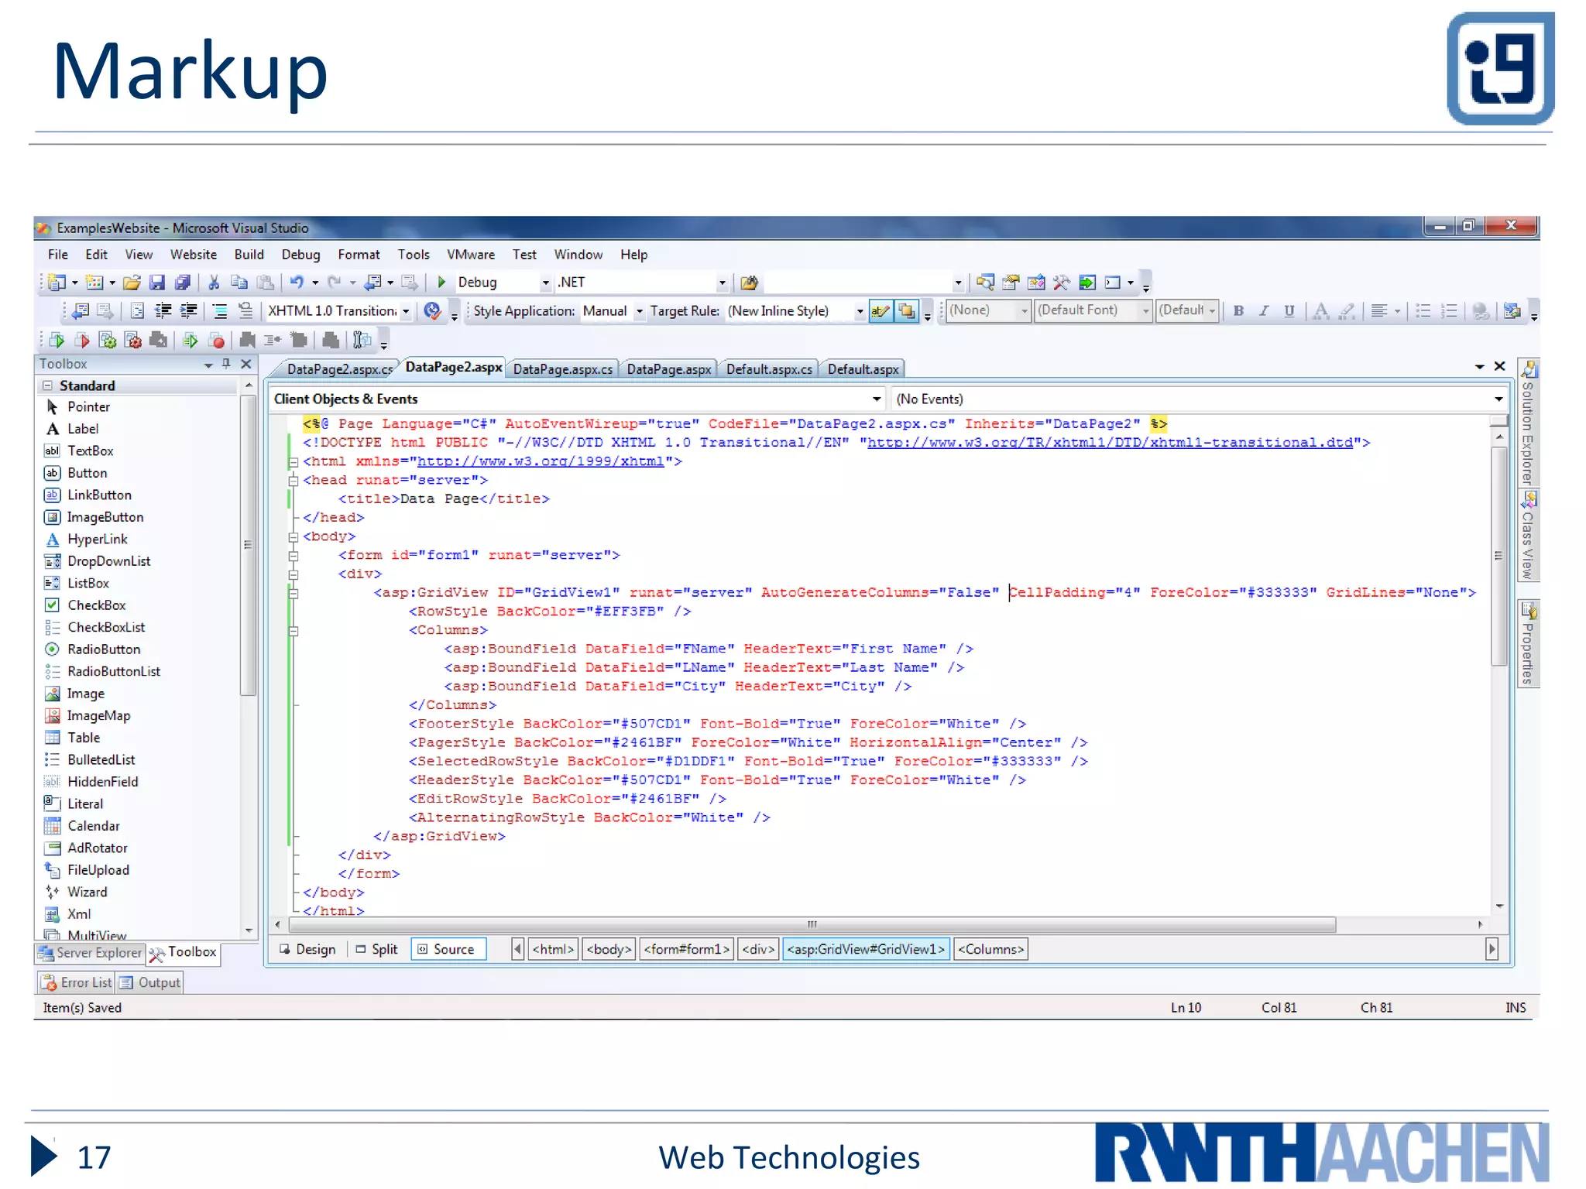Screen dimensions: 1586x1189
Task: Collapse the Standard toolbox group
Action: [48, 385]
